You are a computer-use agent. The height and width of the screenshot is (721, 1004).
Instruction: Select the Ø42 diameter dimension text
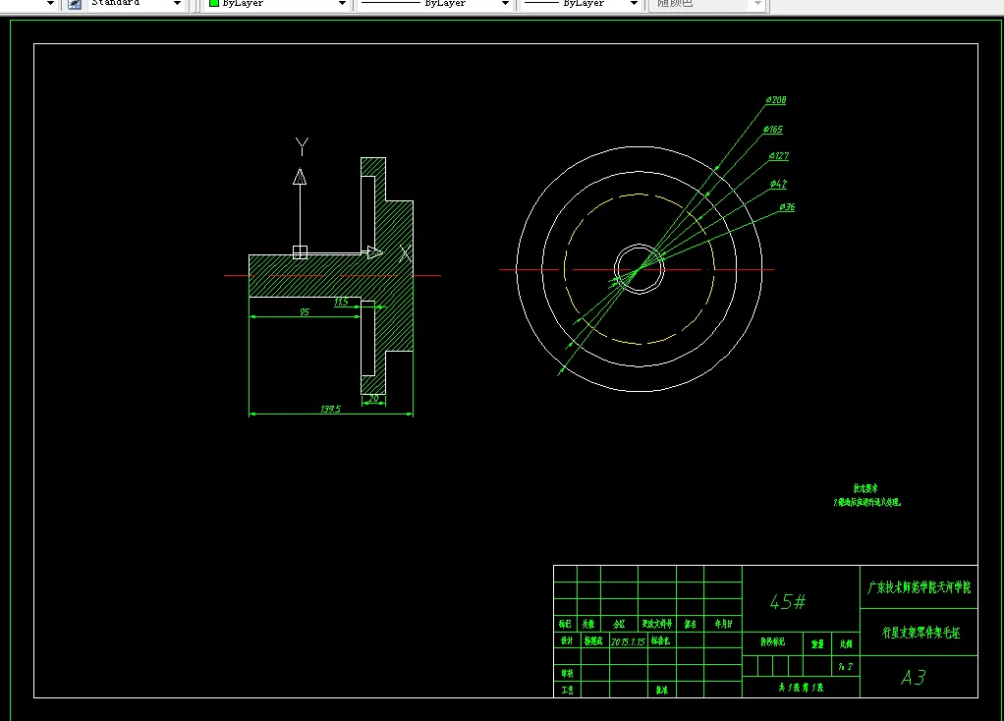779,184
